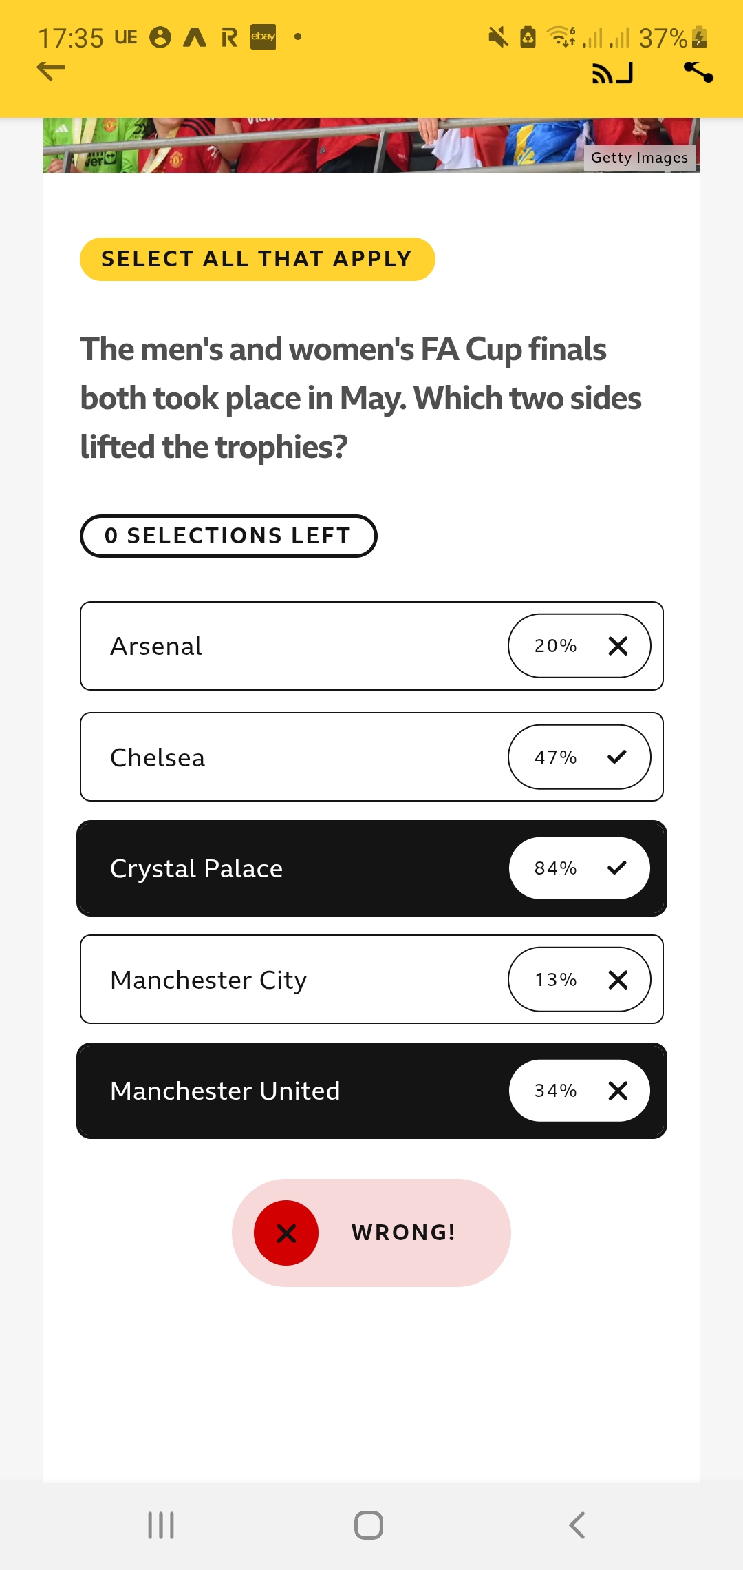Image resolution: width=743 pixels, height=1570 pixels.
Task: Select the Arsenal answer option
Action: tap(371, 646)
